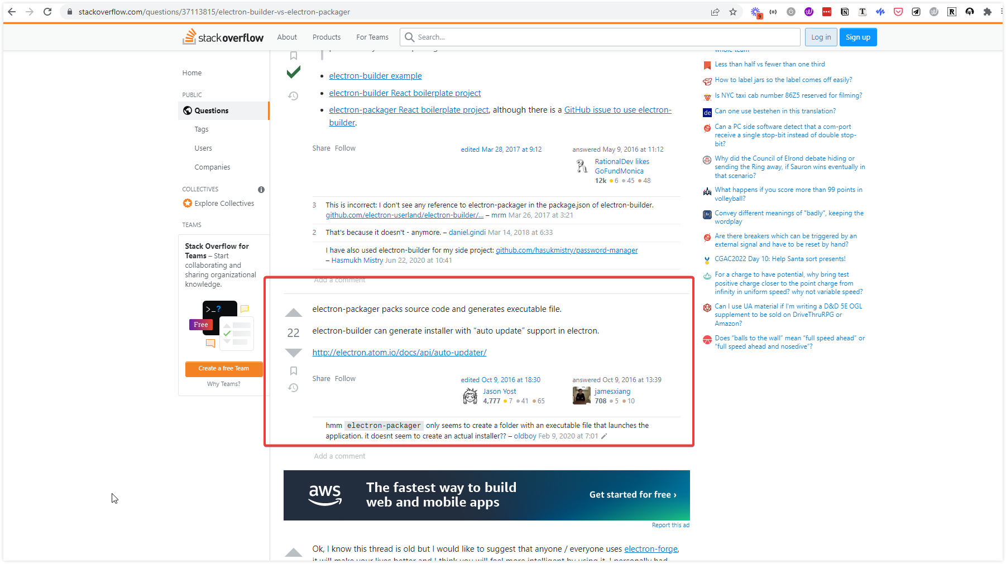1006x564 pixels.
Task: Open the Hasmukh Mistry commenter link
Action: click(x=357, y=261)
